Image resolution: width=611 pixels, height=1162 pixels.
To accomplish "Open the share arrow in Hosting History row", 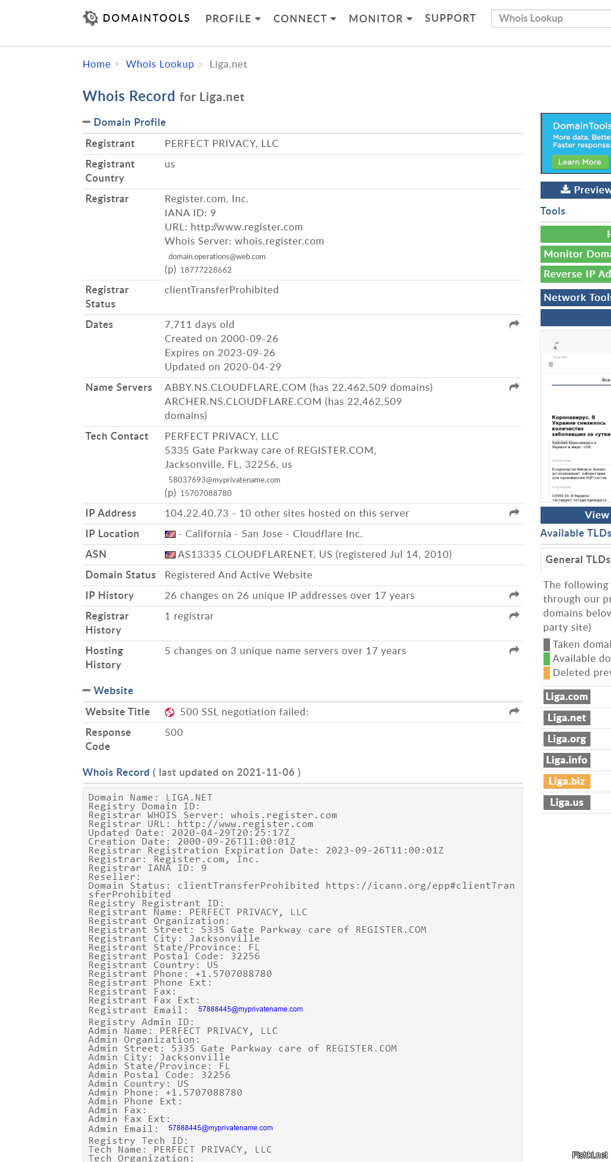I will pyautogui.click(x=514, y=651).
